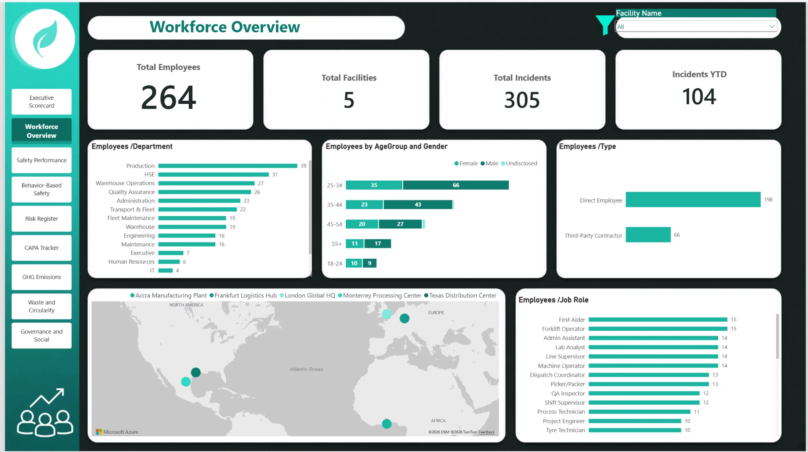Navigate to the Risk Register
The height and width of the screenshot is (452, 808).
pos(42,219)
